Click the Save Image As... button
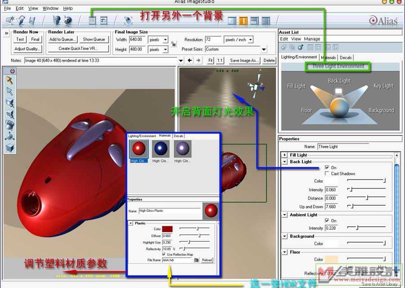Screen dimensions: 405x288 [x=244, y=60]
